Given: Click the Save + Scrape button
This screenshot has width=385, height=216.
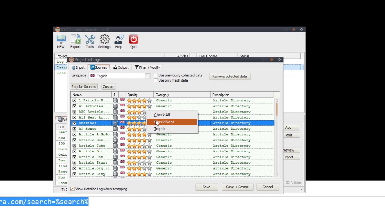Looking at the screenshot, I should click(x=237, y=187).
